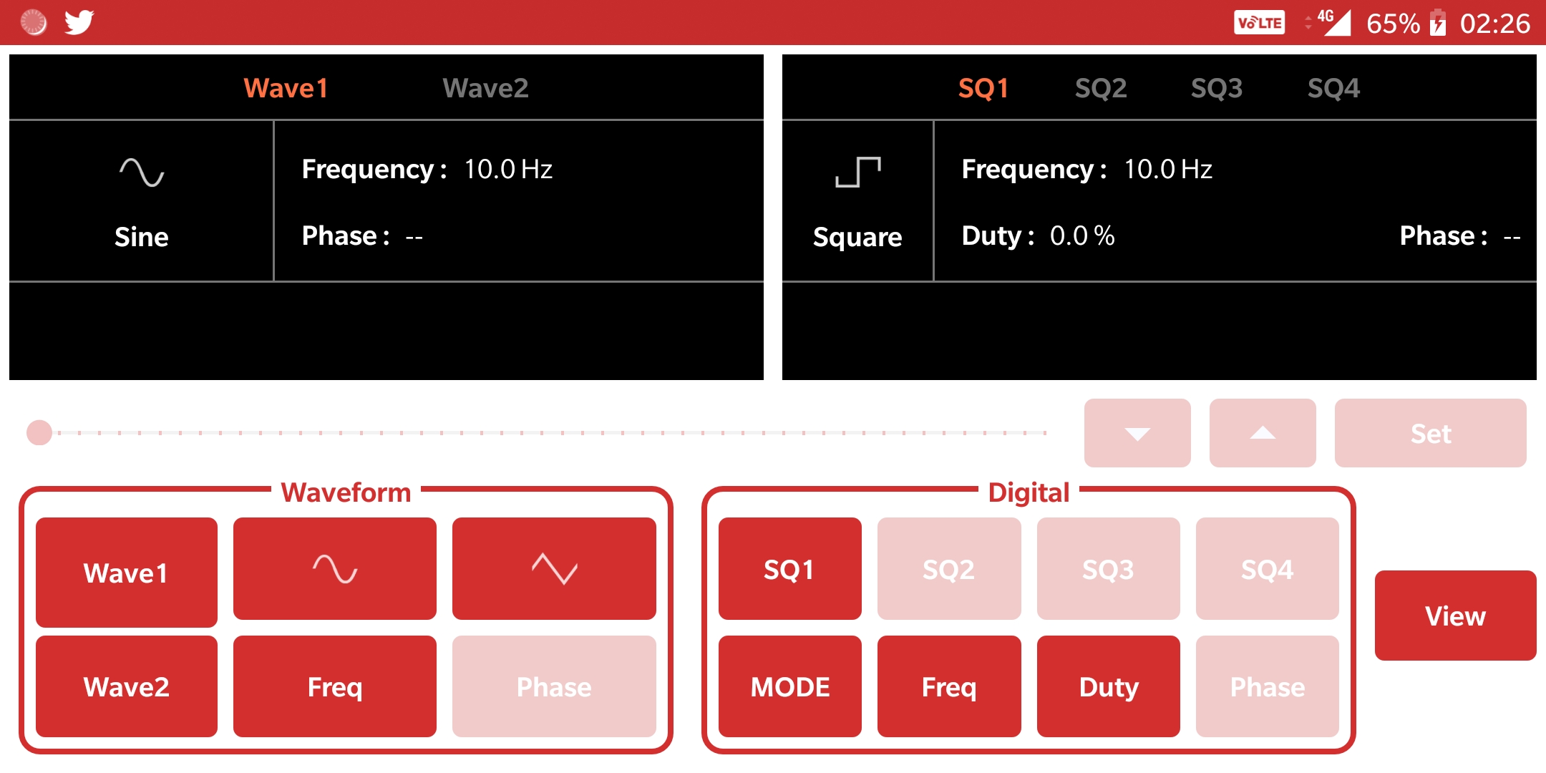Screen dimensions: 1546x773
Task: Toggle the Wave2 waveform button
Action: pos(127,686)
